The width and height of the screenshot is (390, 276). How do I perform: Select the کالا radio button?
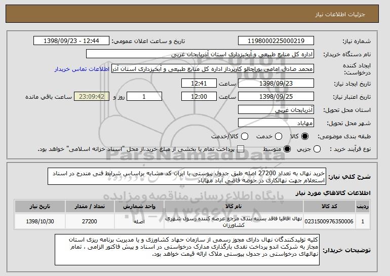click(x=305, y=136)
